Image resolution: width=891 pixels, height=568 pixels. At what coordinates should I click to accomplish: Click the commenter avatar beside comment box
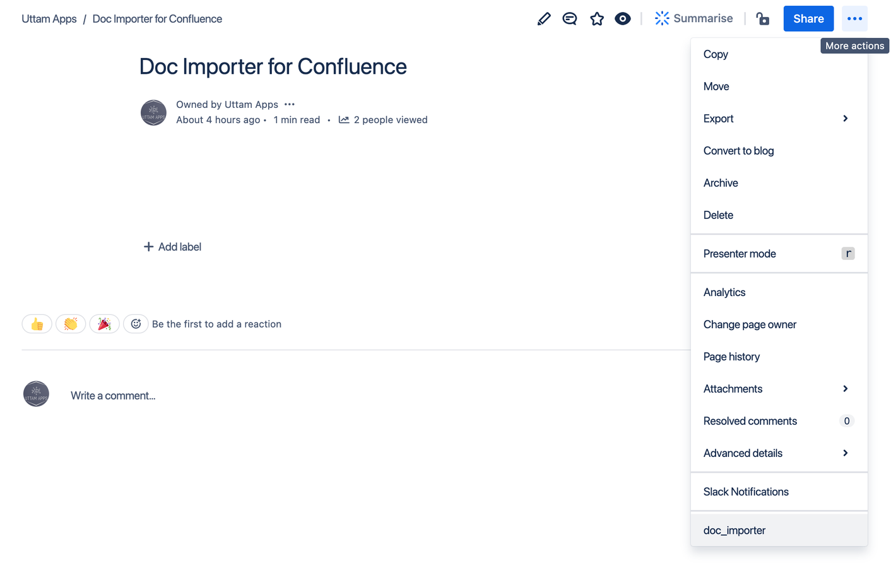click(36, 394)
